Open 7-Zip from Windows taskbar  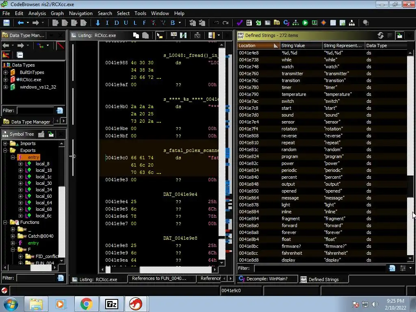(111, 304)
